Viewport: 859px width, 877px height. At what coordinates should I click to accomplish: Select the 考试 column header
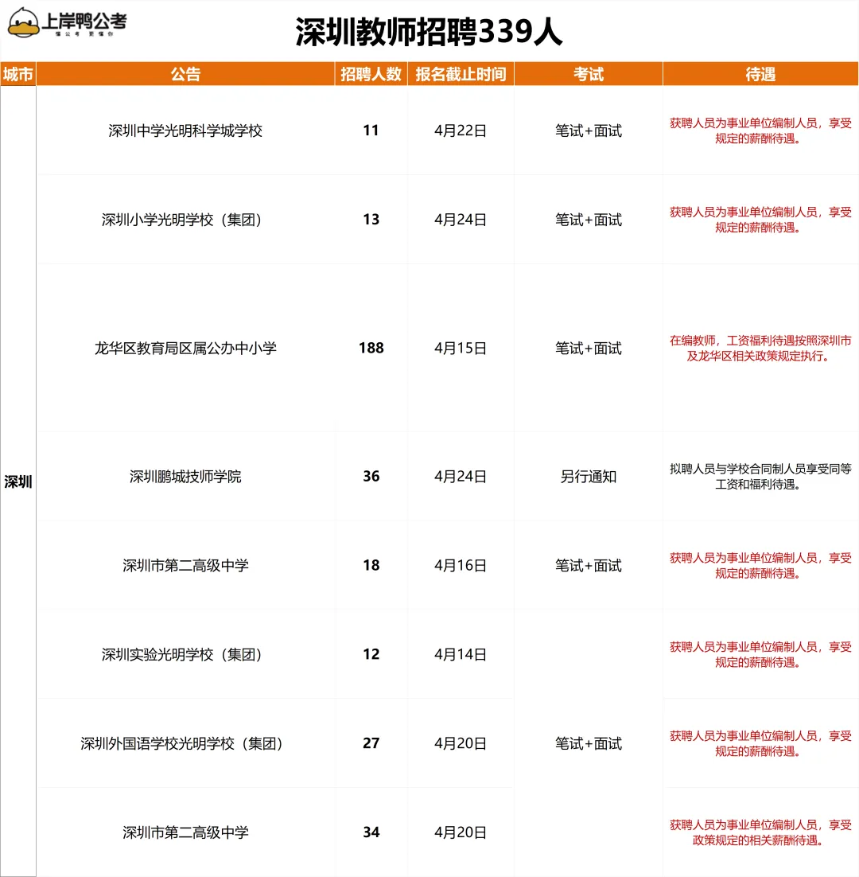(589, 74)
